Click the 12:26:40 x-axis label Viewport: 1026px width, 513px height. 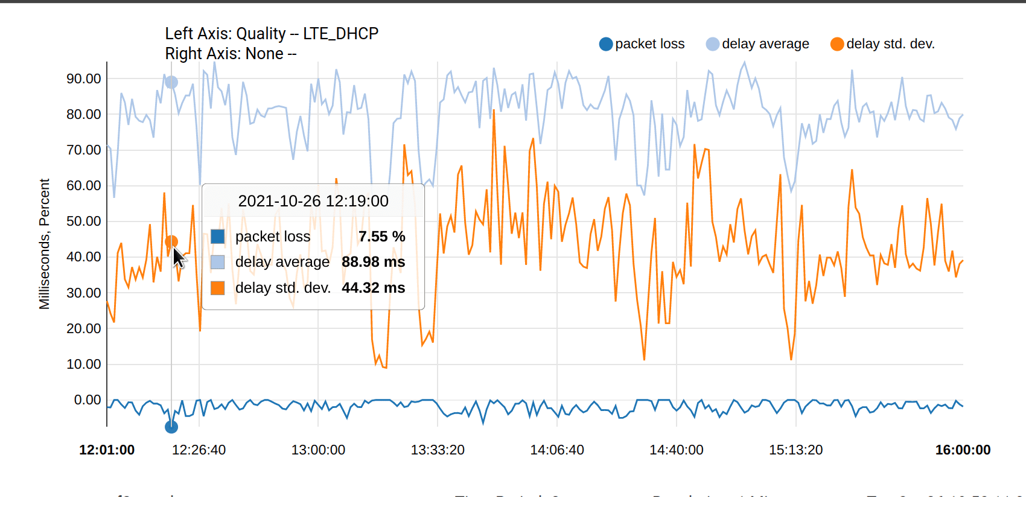199,450
